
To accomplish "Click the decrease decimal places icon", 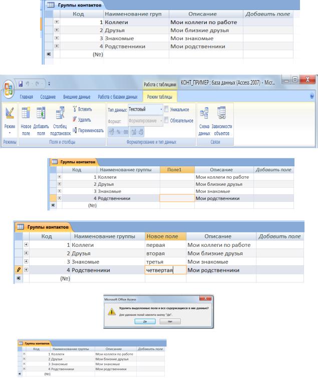I will point(141,132).
